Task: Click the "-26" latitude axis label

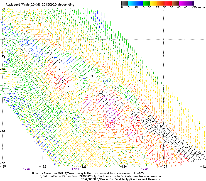Action: (3, 100)
